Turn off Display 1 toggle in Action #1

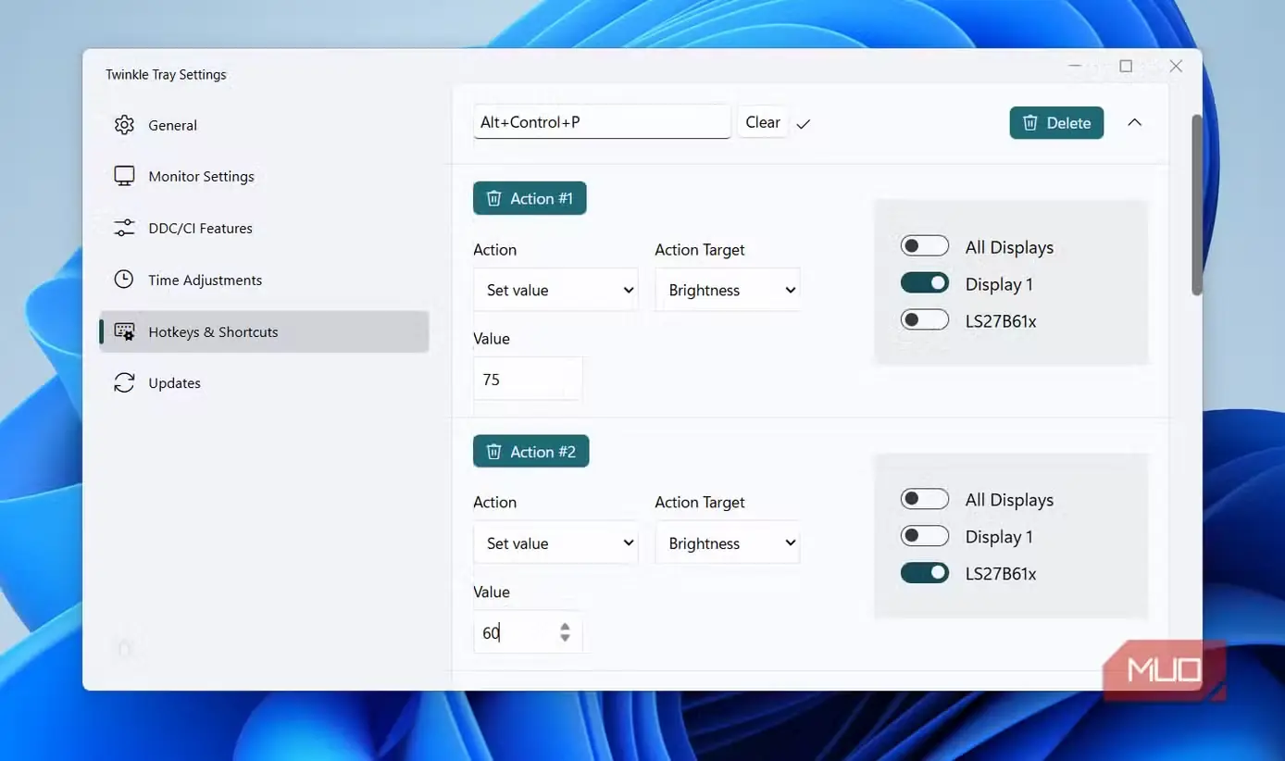click(x=925, y=283)
